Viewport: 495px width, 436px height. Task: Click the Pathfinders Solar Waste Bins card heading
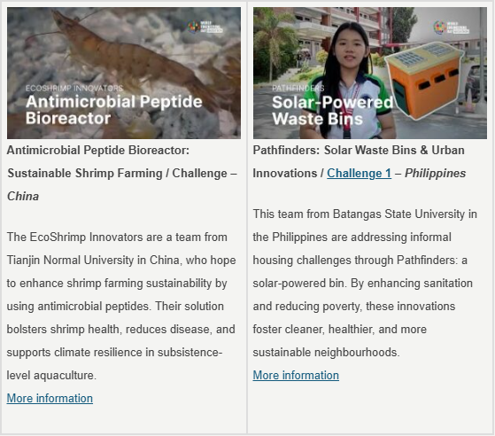point(360,162)
